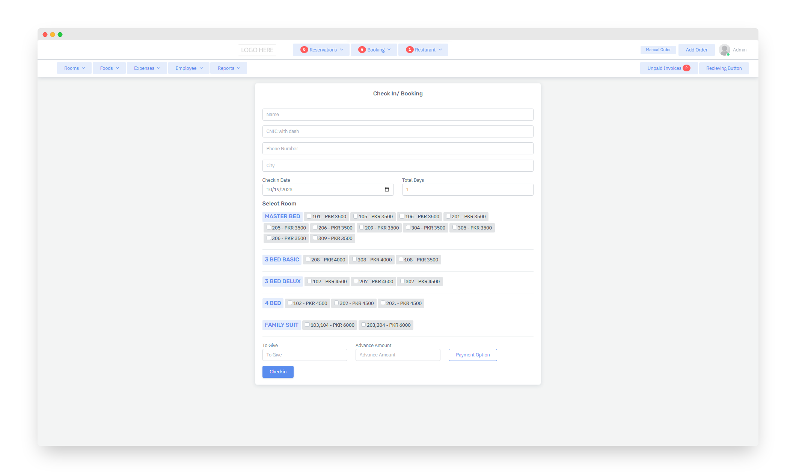The height and width of the screenshot is (474, 796).
Task: Click the Admin avatar icon
Action: click(724, 50)
